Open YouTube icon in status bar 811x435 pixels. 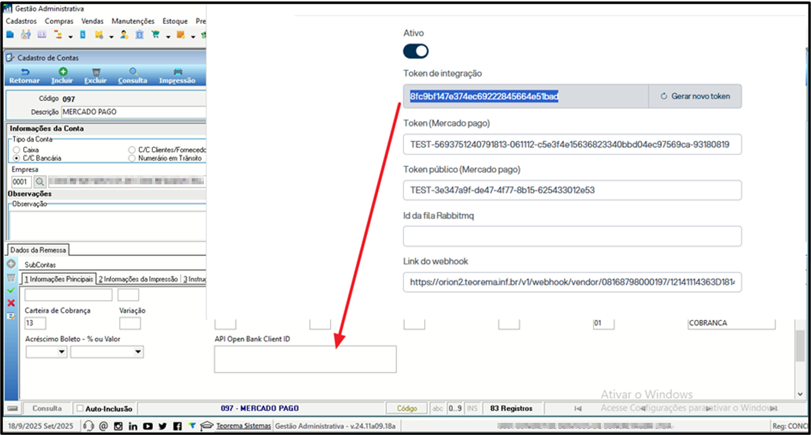tap(148, 426)
